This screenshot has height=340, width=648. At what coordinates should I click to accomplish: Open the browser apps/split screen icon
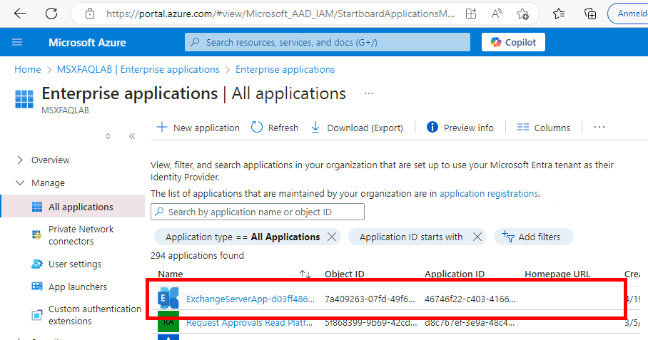point(471,14)
